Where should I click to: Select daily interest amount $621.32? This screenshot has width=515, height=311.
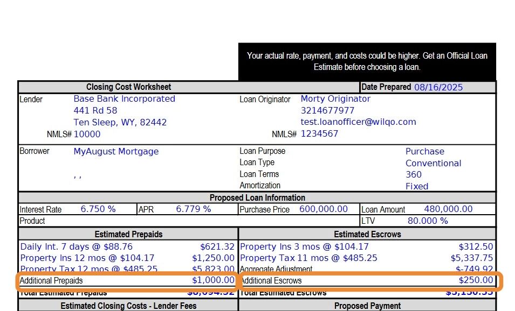pyautogui.click(x=217, y=246)
